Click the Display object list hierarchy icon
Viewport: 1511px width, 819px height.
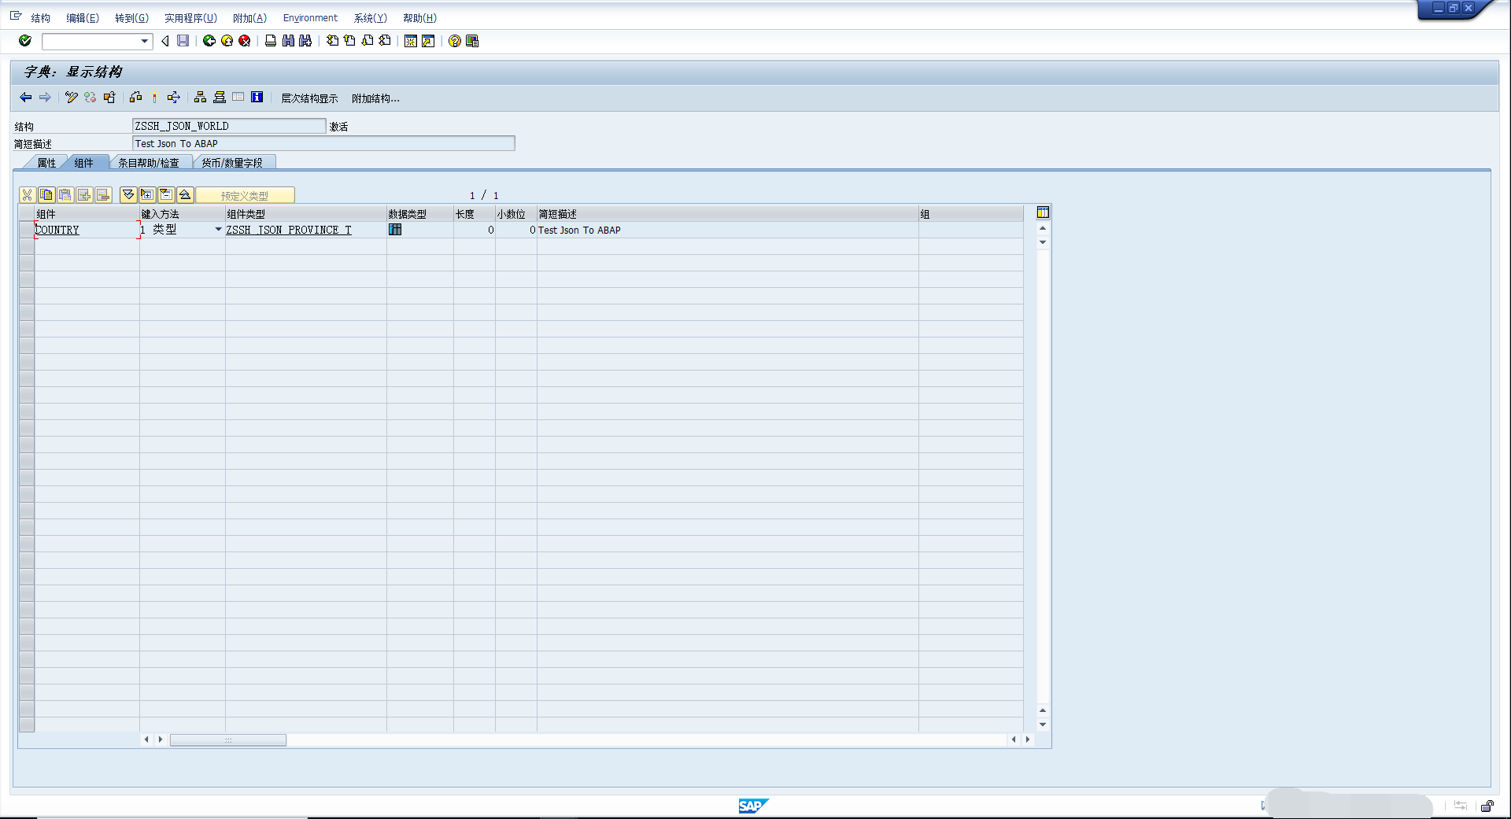click(200, 98)
